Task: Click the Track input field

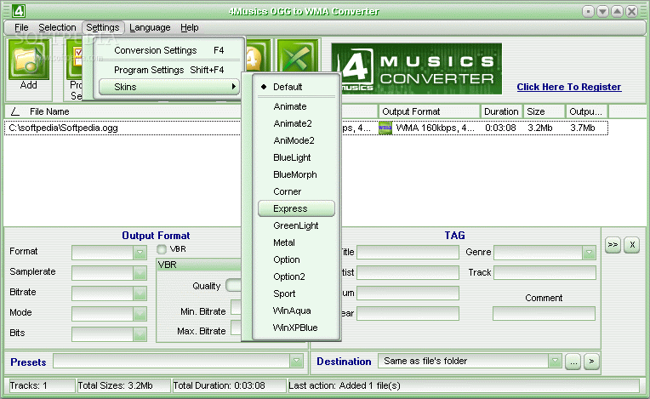Action: [545, 272]
